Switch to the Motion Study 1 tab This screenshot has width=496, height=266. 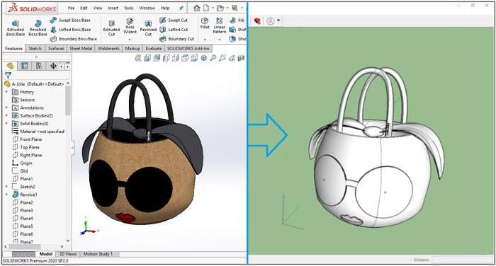(98, 254)
